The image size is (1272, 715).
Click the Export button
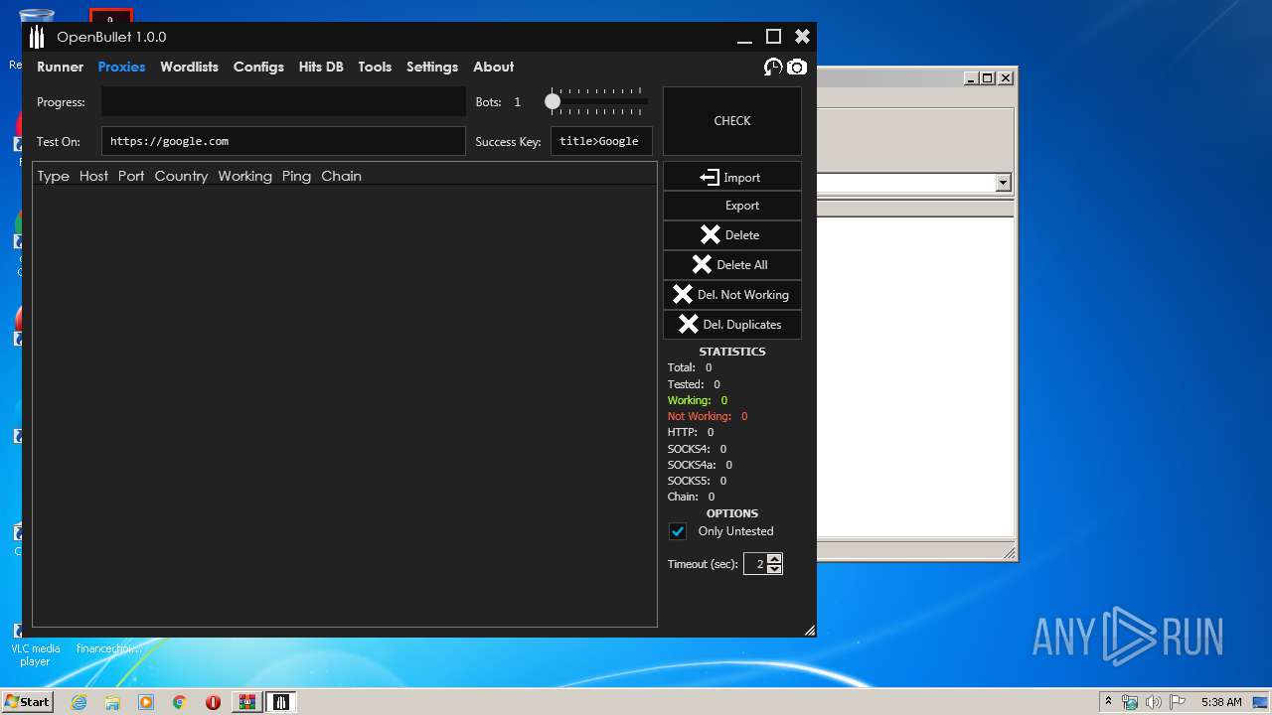732,206
